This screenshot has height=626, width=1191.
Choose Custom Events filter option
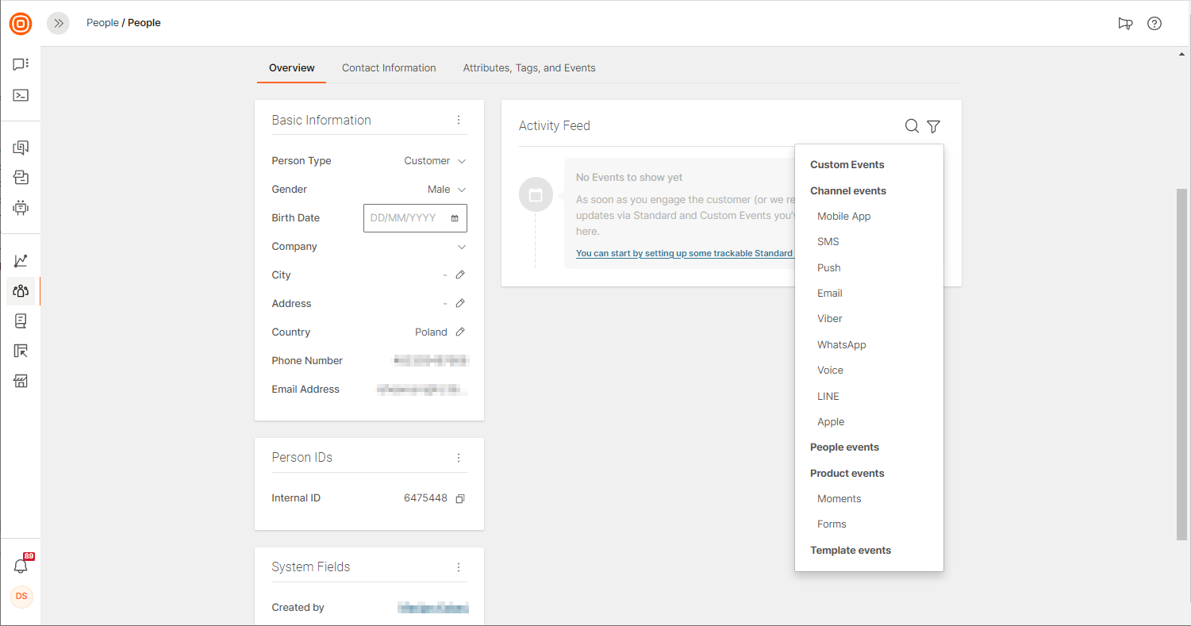coord(847,165)
